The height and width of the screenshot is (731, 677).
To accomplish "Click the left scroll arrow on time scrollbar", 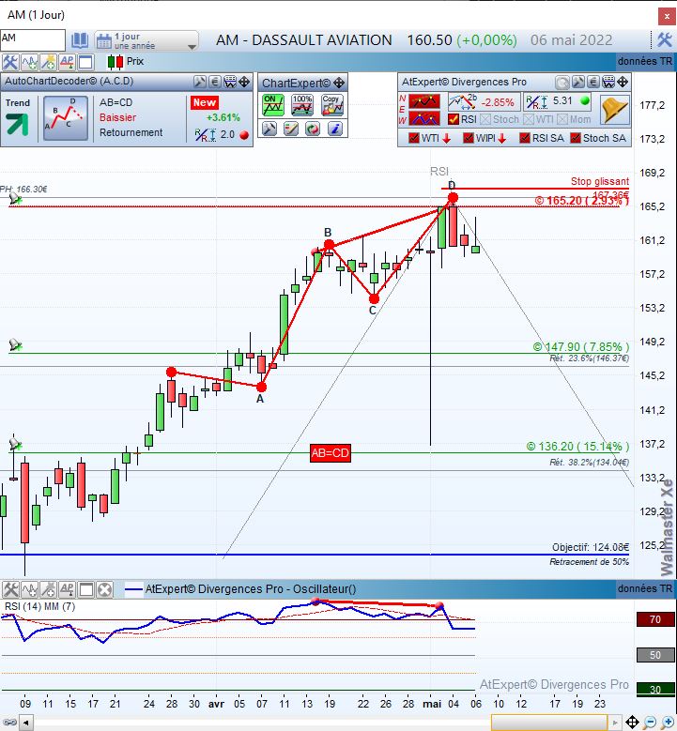I will coord(26,723).
